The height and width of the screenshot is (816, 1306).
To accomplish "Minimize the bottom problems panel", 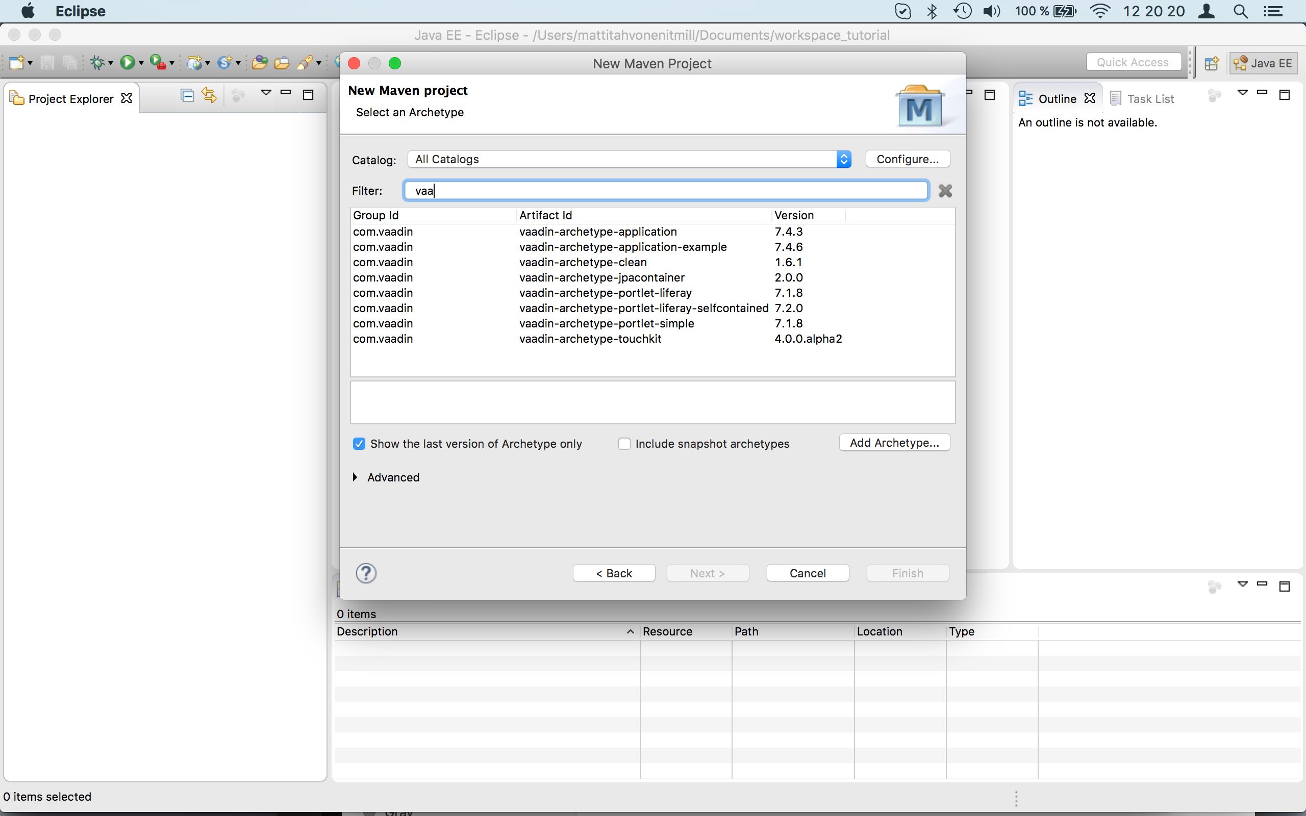I will pos(1262,584).
